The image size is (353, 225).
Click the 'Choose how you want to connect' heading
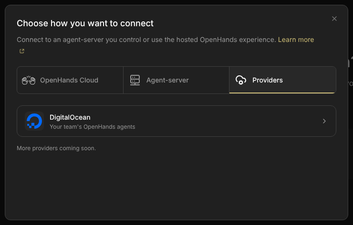point(85,23)
